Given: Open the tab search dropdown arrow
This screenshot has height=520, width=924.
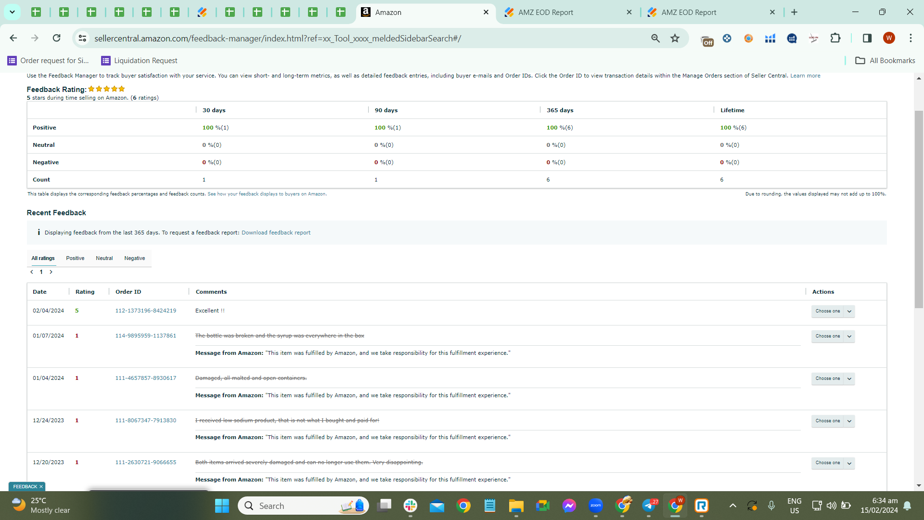Looking at the screenshot, I should click(12, 12).
